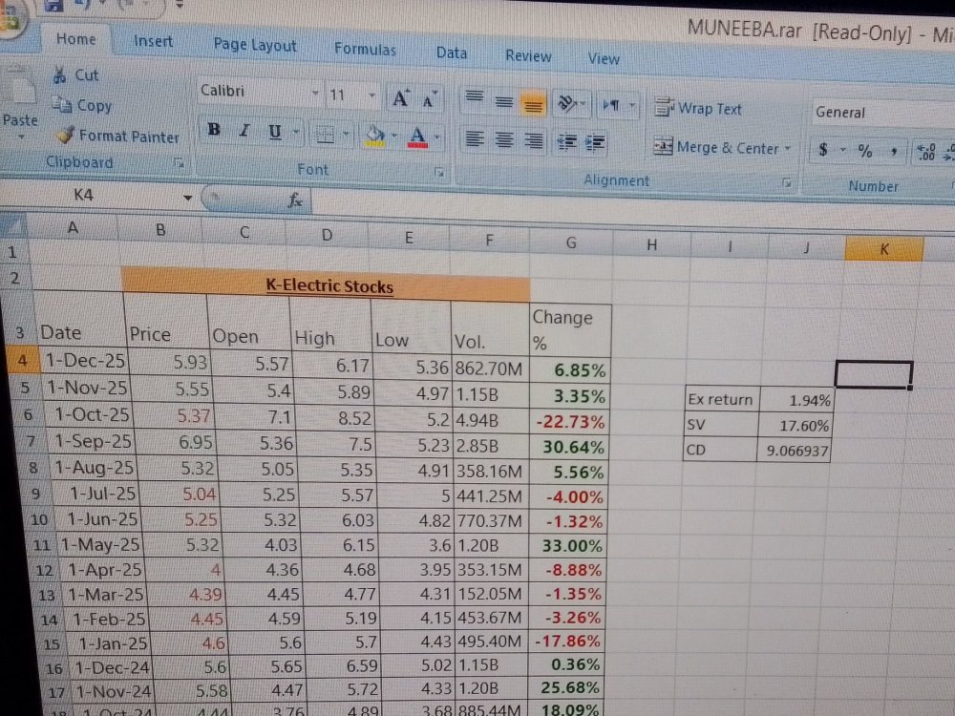Open the fill color dropdown arrow
The height and width of the screenshot is (716, 955).
click(394, 136)
